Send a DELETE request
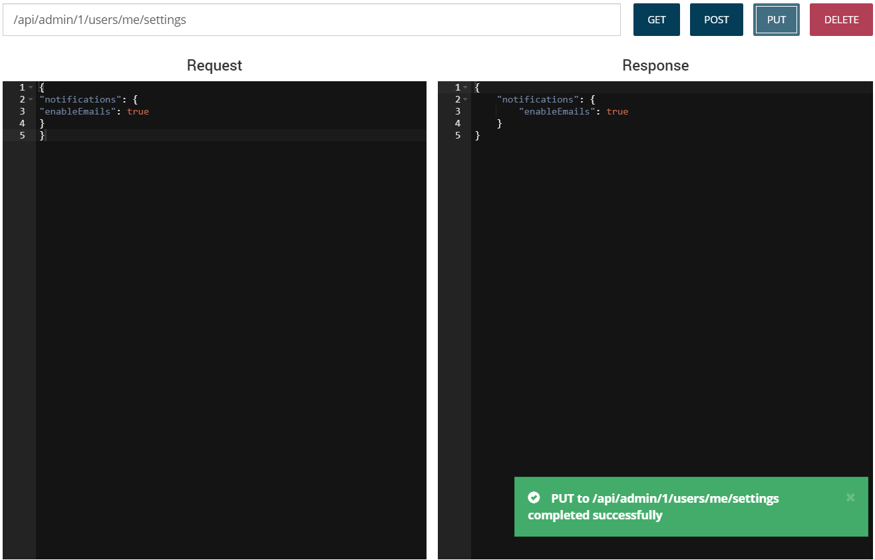The height and width of the screenshot is (560, 875). [x=840, y=19]
